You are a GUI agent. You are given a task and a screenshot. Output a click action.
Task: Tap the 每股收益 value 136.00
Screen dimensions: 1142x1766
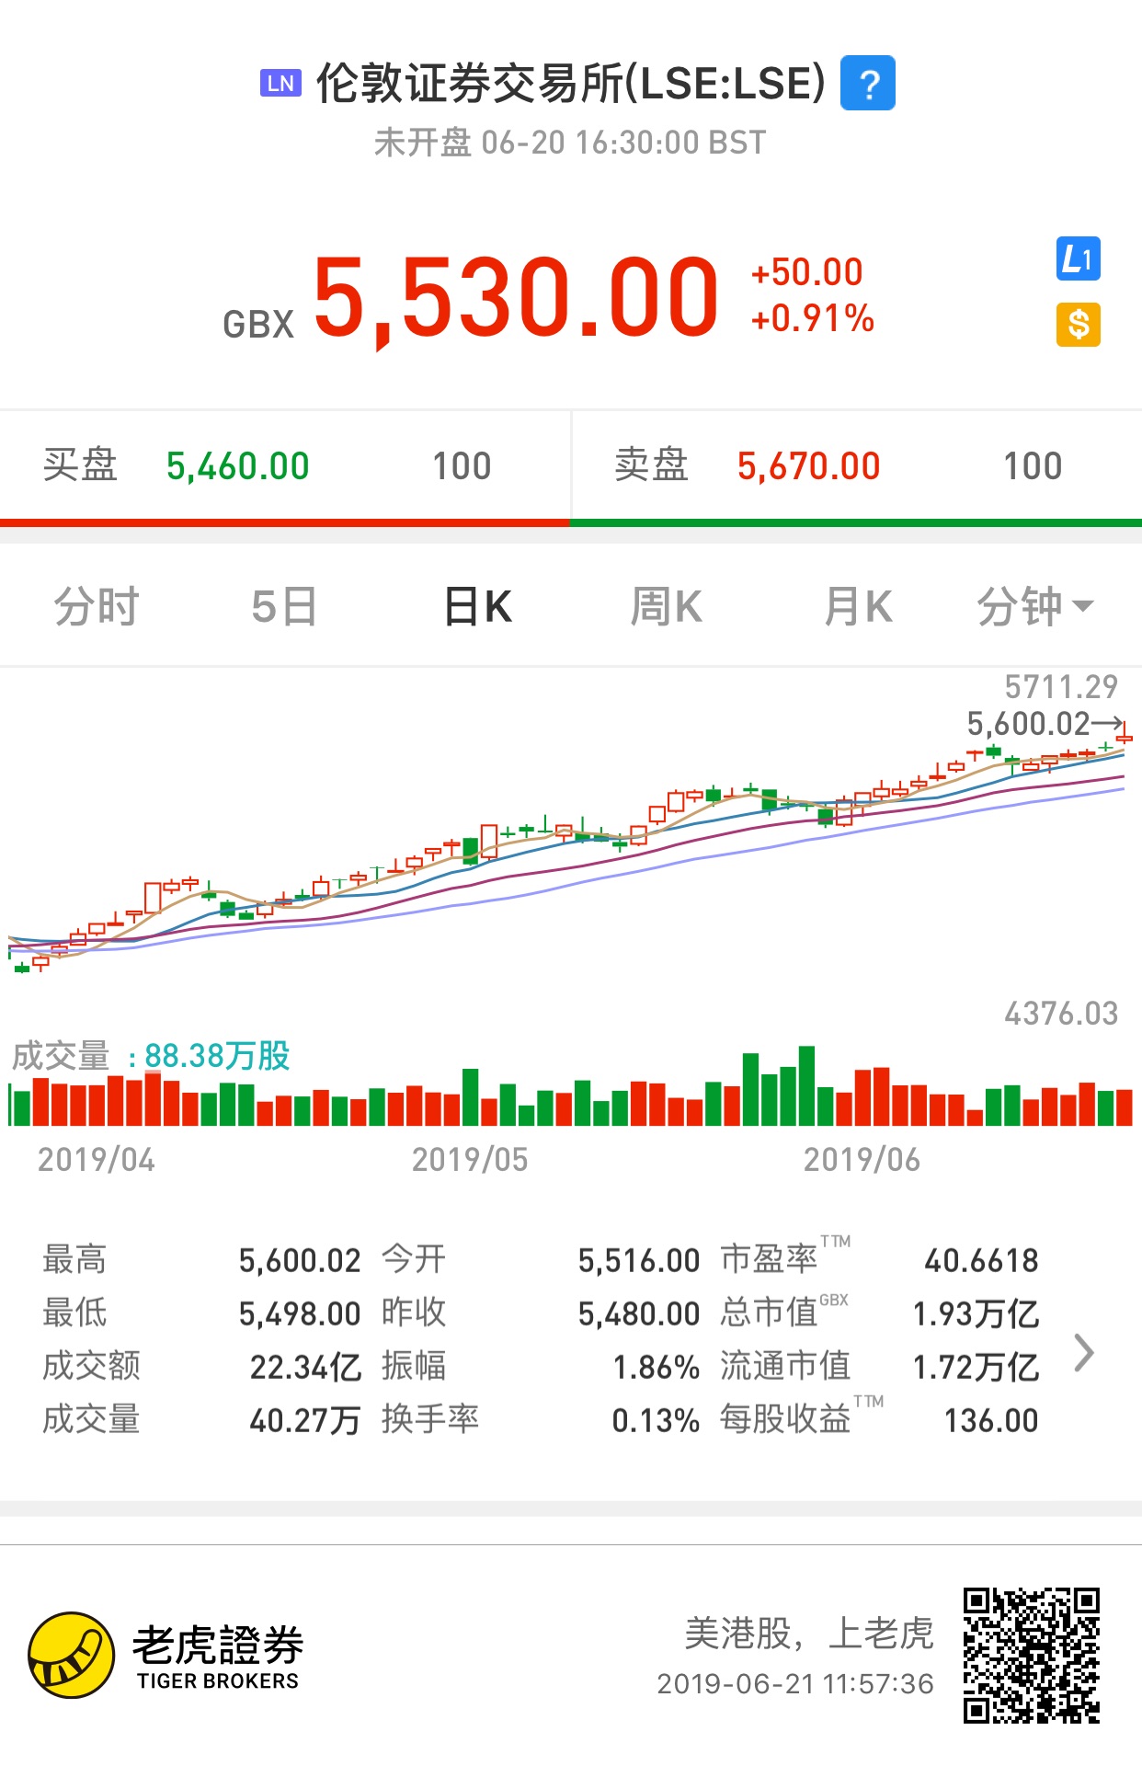(x=991, y=1420)
